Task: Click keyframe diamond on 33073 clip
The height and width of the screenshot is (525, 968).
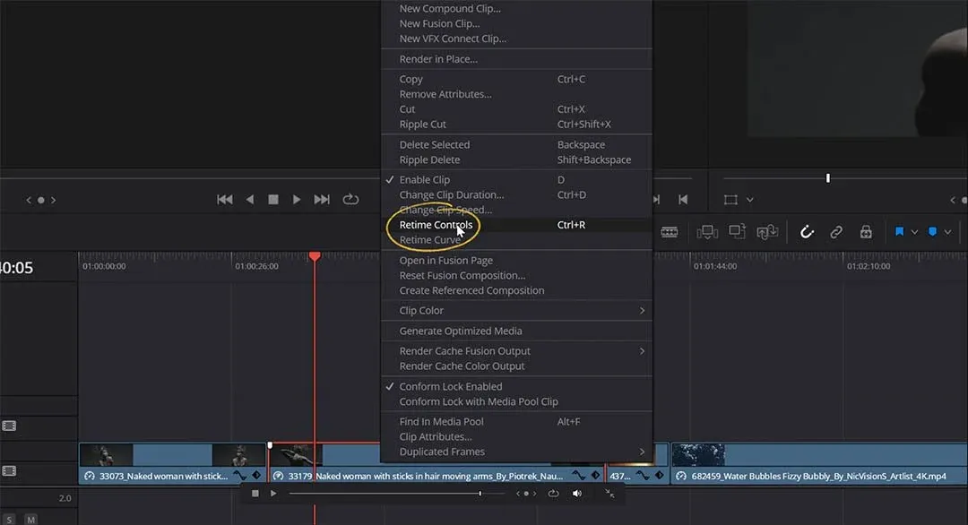Action: (x=256, y=476)
